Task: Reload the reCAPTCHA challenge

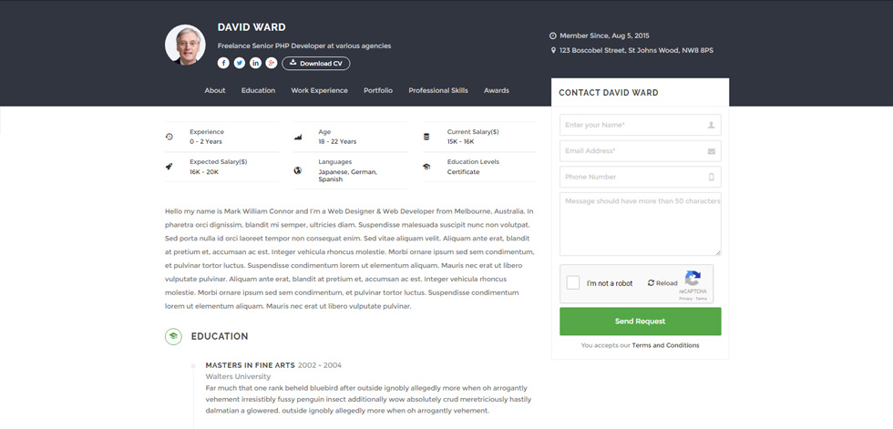Action: [x=662, y=283]
